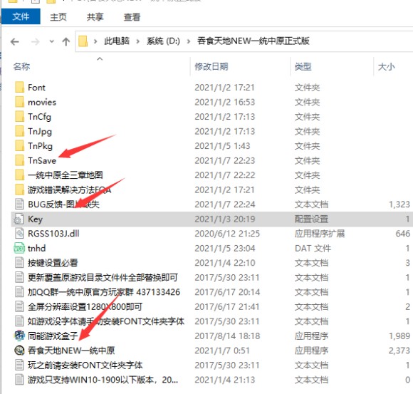This screenshot has height=394, width=413.
Task: Select the TnSave folder icon
Action: (19, 160)
